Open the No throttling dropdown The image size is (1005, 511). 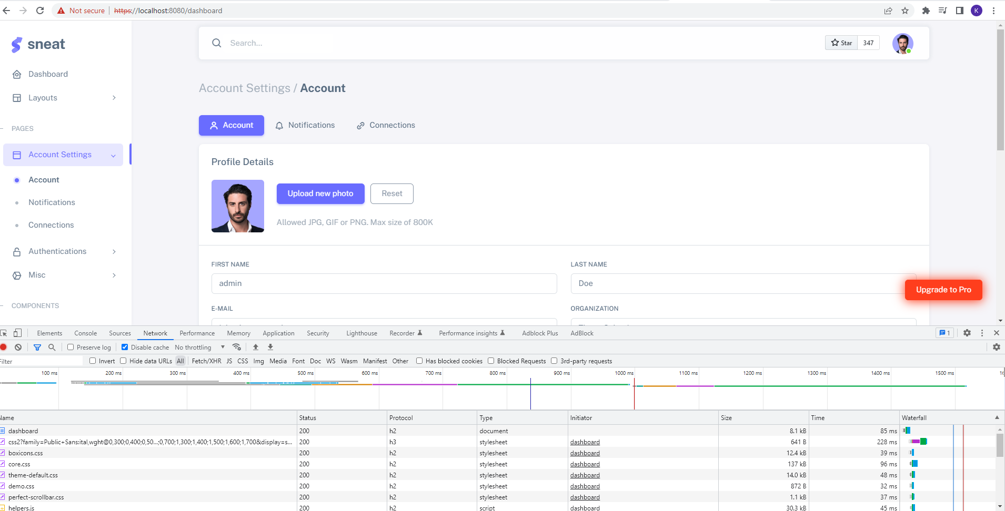pyautogui.click(x=199, y=347)
